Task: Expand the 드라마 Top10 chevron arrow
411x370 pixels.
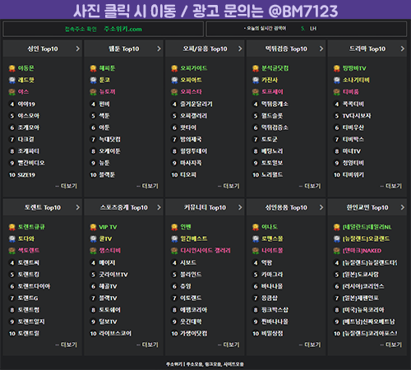Action: coord(402,49)
